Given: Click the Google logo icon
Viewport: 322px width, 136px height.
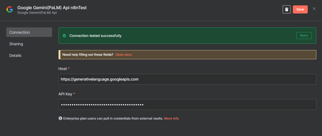Looking at the screenshot, I should pyautogui.click(x=9, y=9).
